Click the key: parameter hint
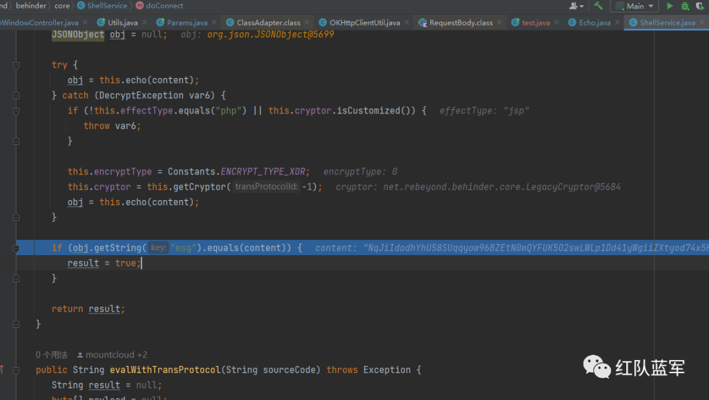The image size is (709, 400). tap(158, 248)
